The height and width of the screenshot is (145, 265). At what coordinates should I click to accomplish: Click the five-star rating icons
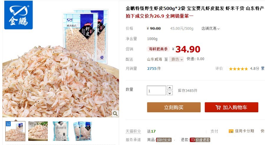pos(238,69)
